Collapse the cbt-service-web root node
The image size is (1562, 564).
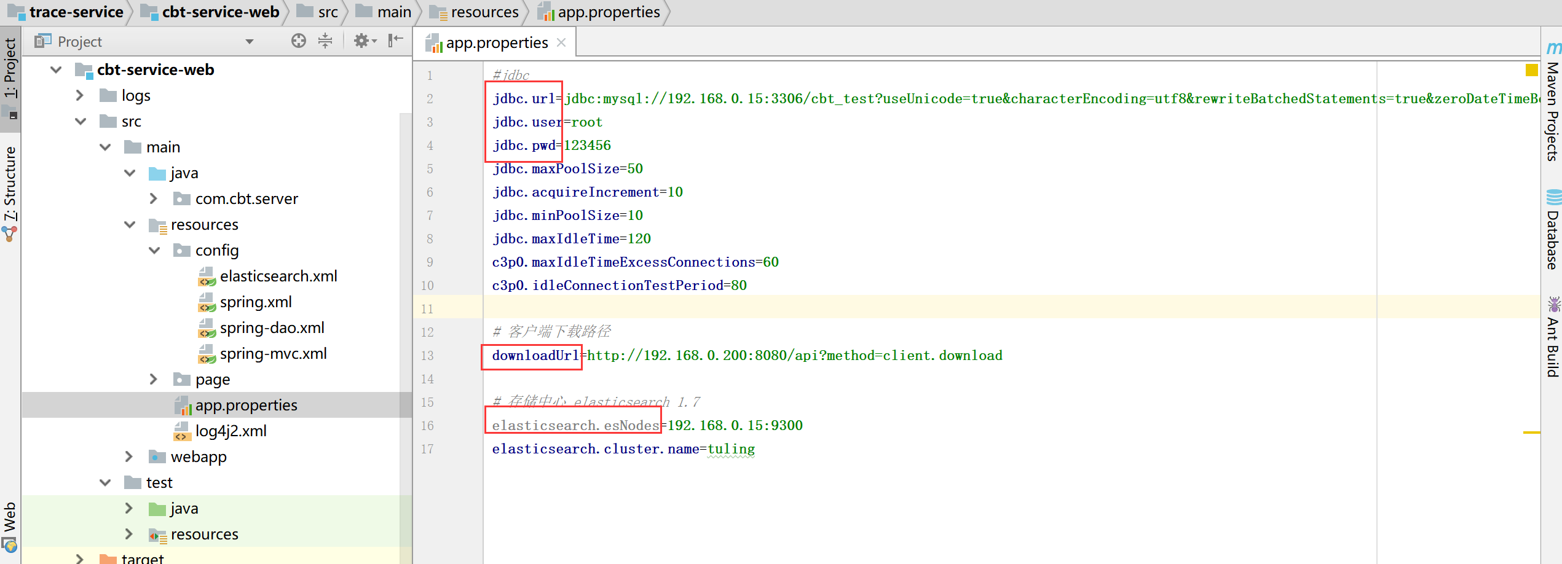(x=56, y=69)
